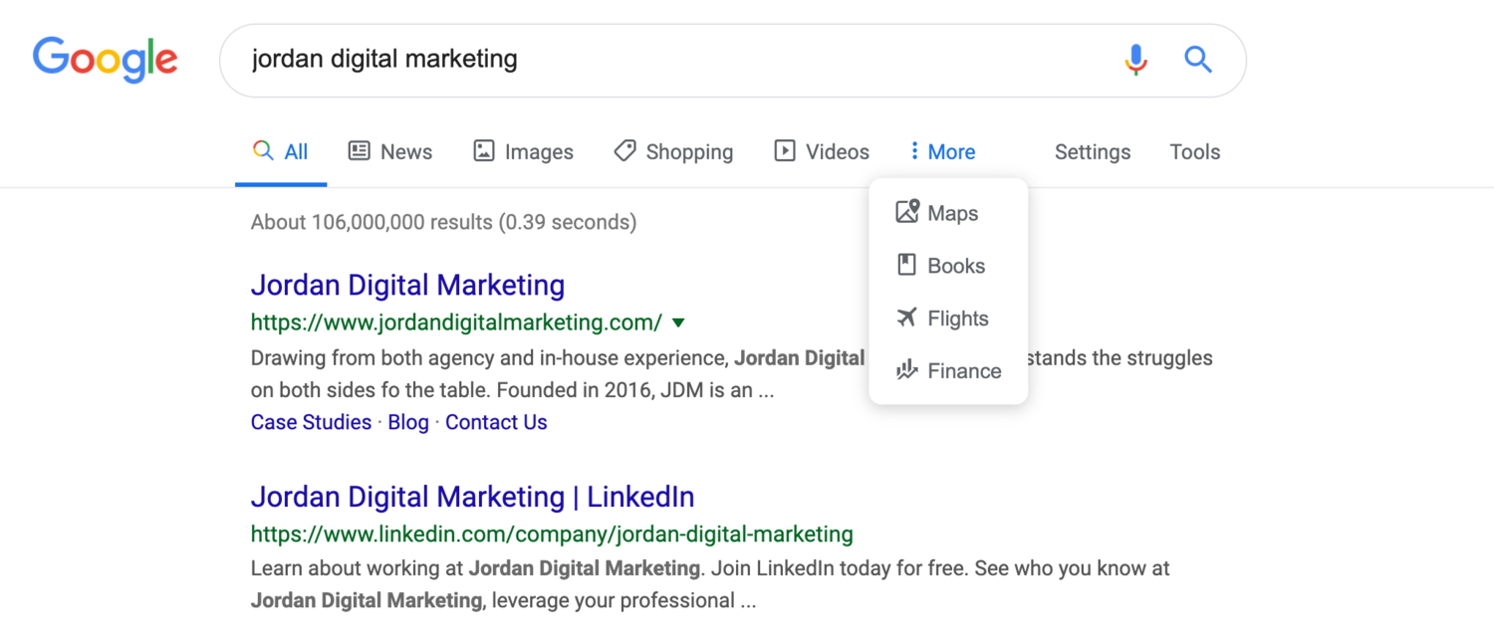
Task: Choose the Flights airplane icon
Action: pos(906,318)
